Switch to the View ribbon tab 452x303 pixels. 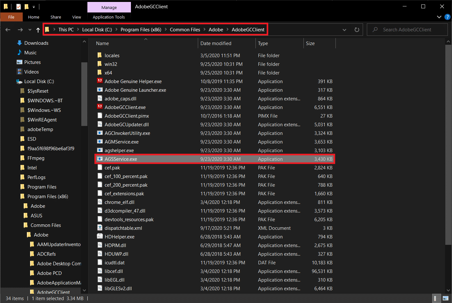point(77,17)
